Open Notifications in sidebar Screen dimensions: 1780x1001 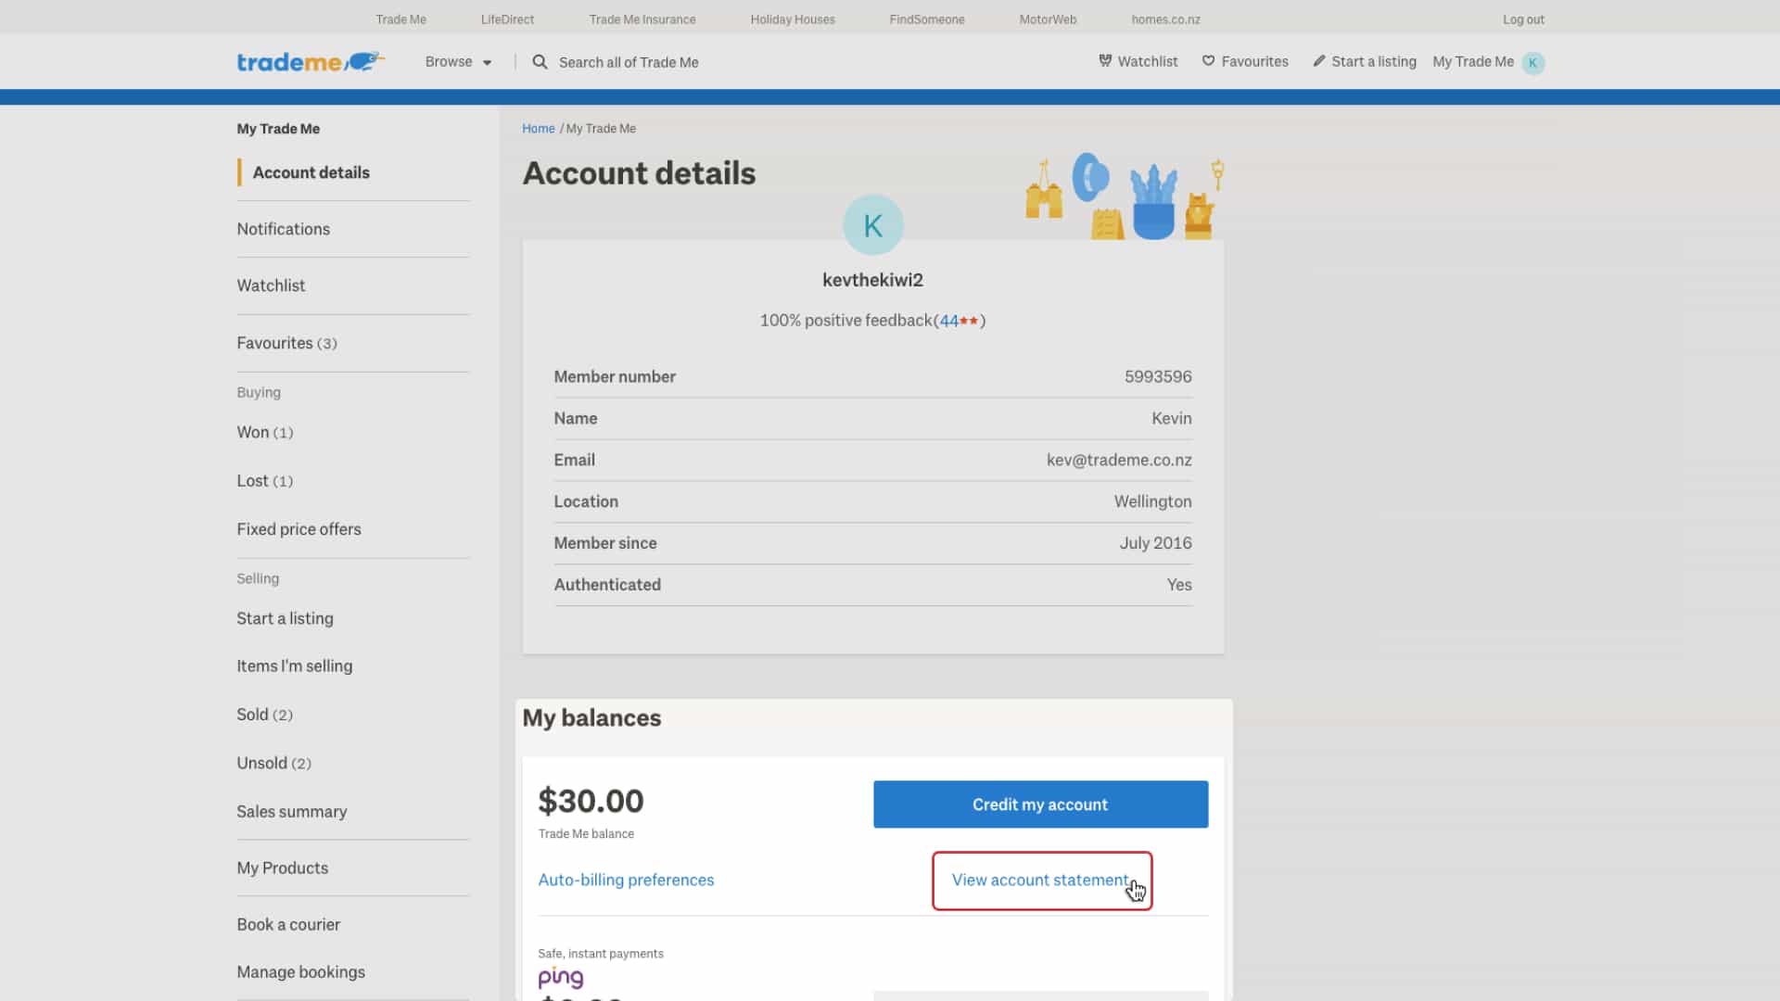283,229
